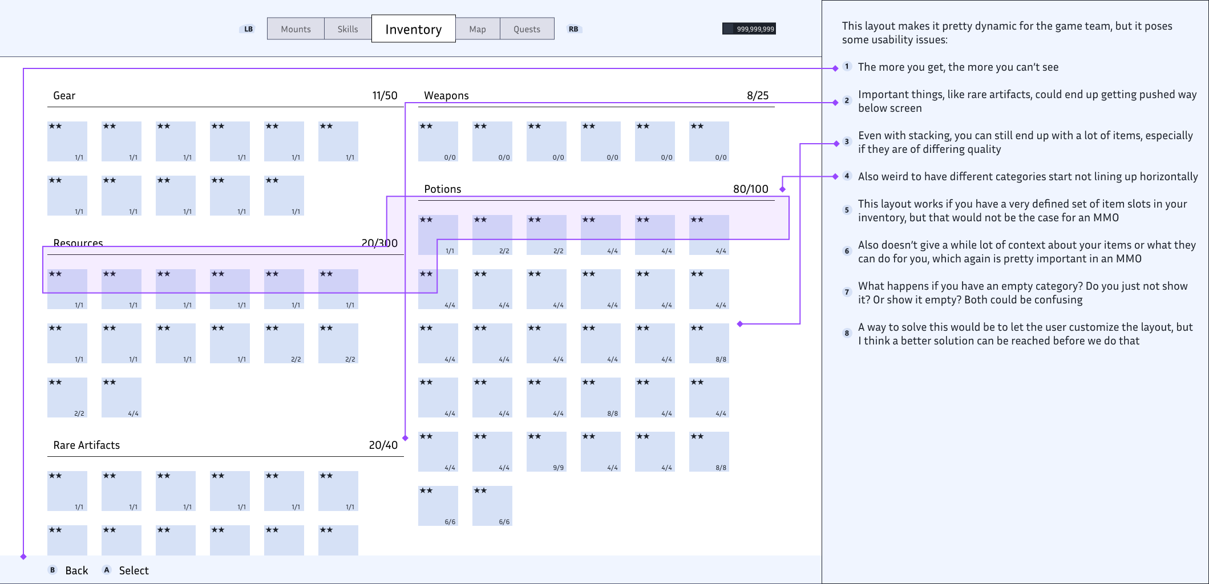Viewport: 1209px width, 584px height.
Task: Select the Inventory tab
Action: tap(413, 29)
